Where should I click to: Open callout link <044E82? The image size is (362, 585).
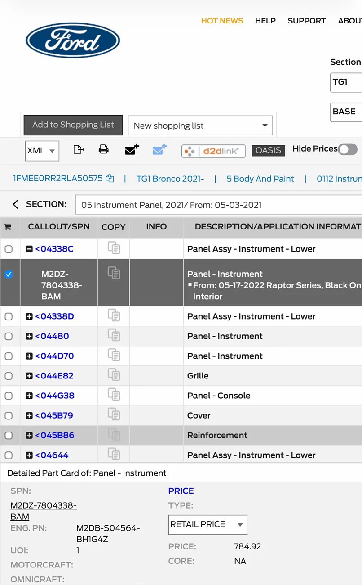pyautogui.click(x=54, y=376)
